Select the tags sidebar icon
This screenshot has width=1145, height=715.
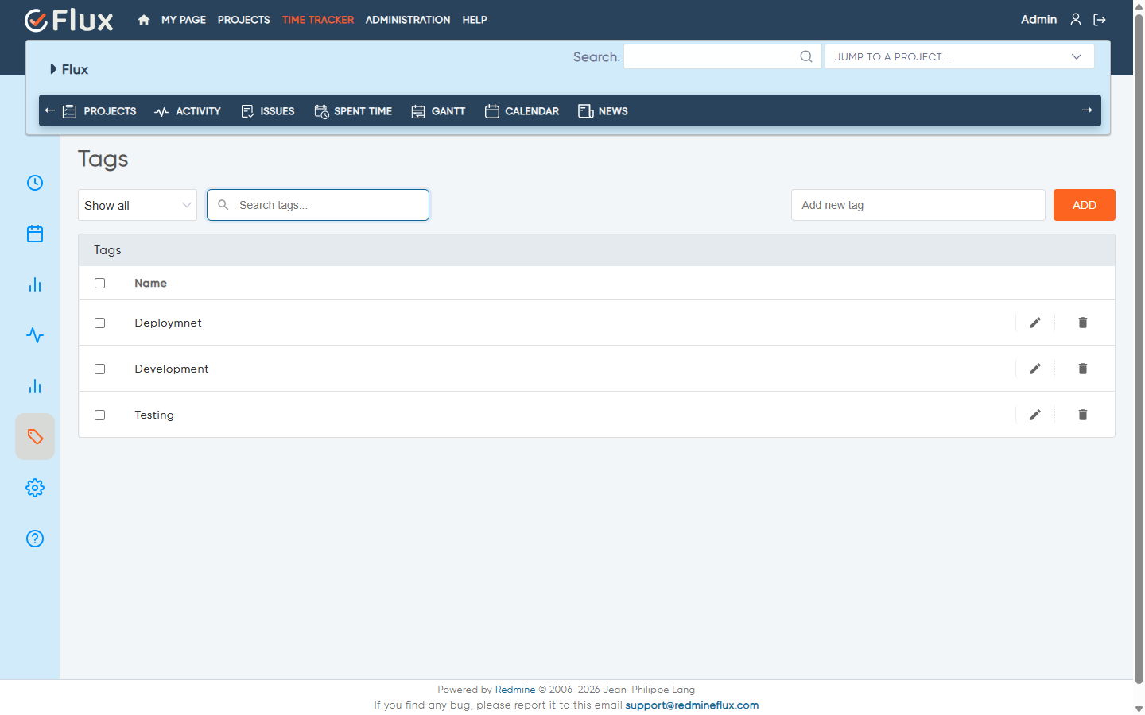(35, 437)
